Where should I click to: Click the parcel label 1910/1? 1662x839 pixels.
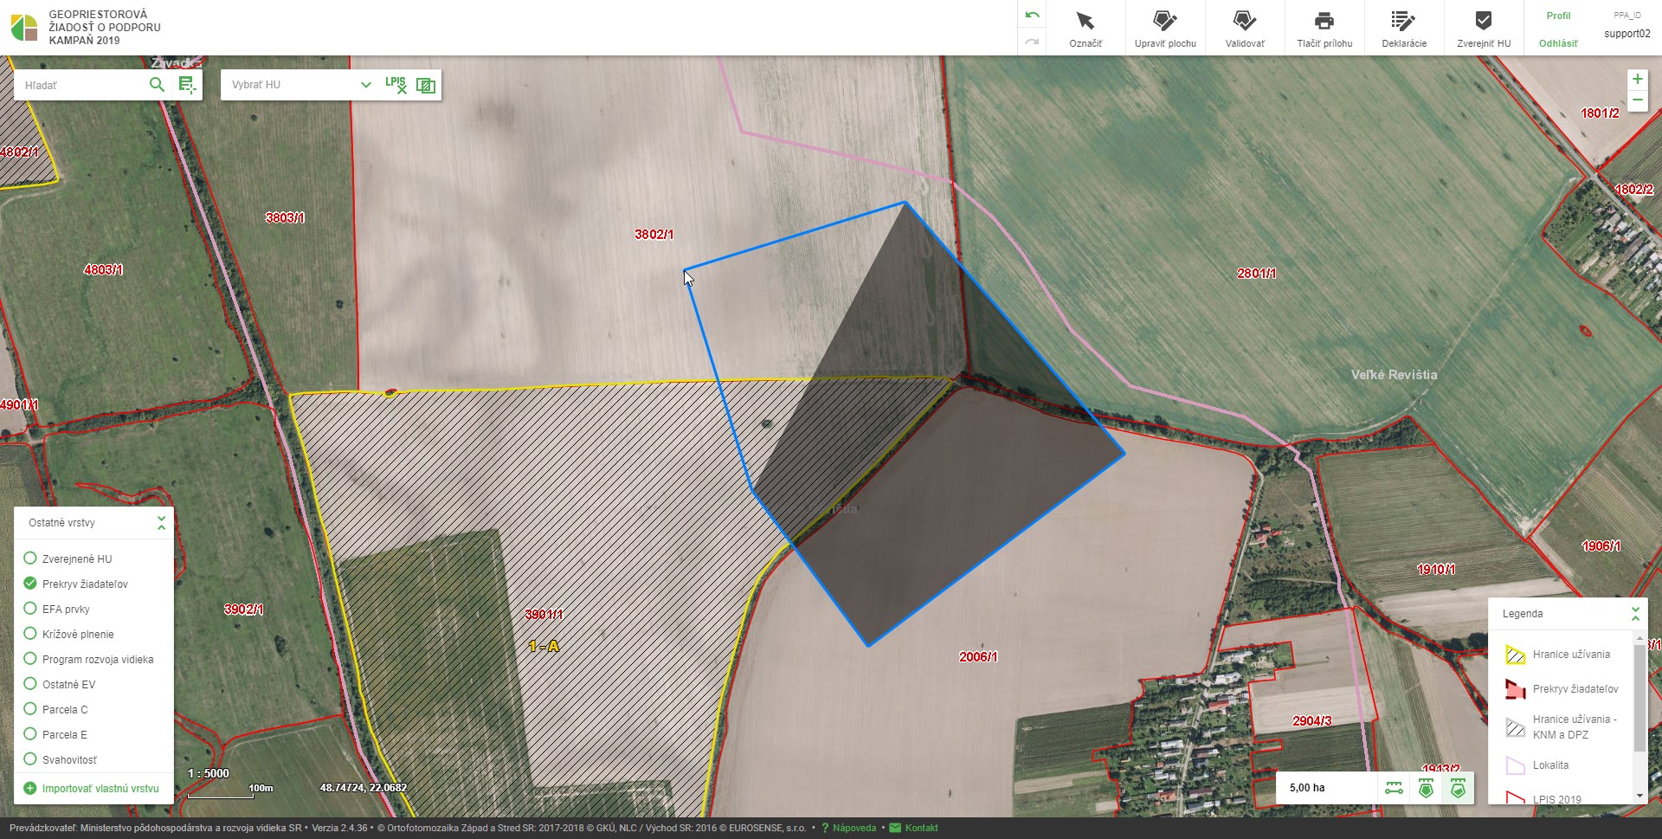1436,570
